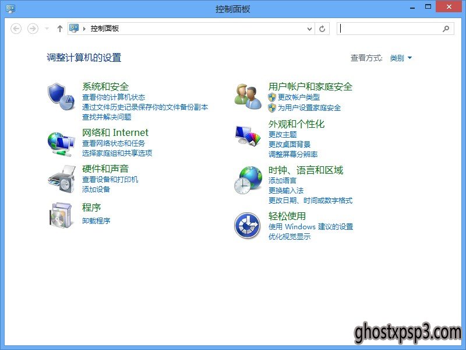
Task: Minimize the 控制面板 window
Action: pos(412,7)
